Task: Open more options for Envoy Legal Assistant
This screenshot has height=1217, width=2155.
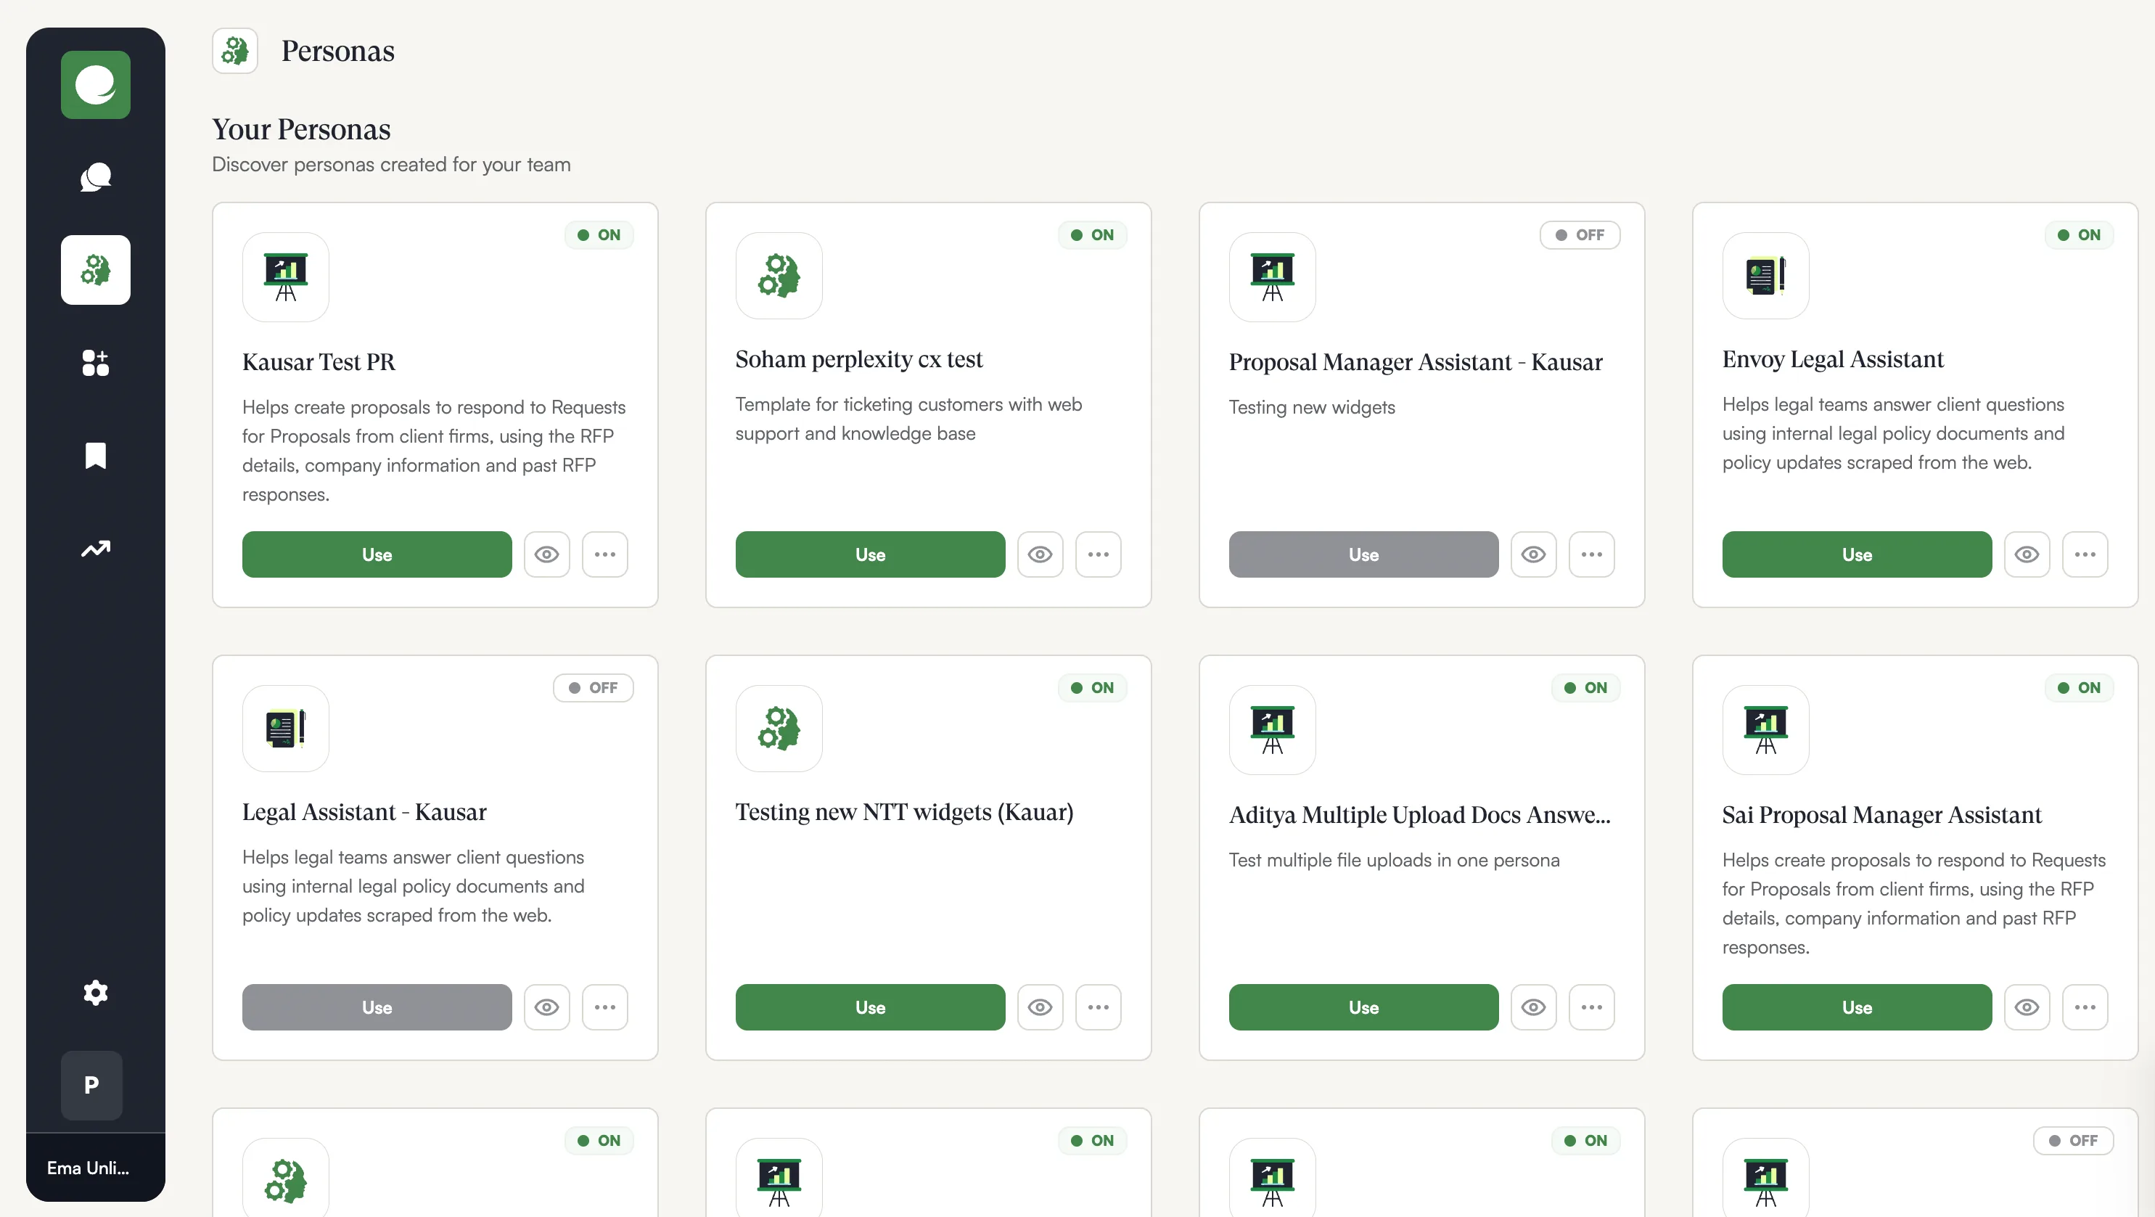Action: pyautogui.click(x=2085, y=554)
